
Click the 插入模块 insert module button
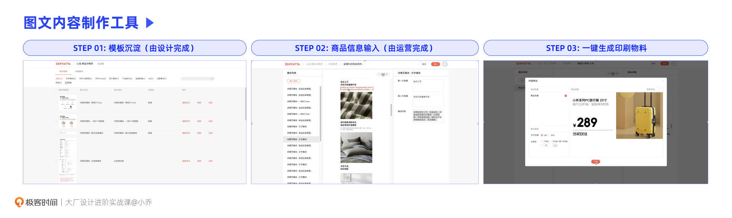294,81
